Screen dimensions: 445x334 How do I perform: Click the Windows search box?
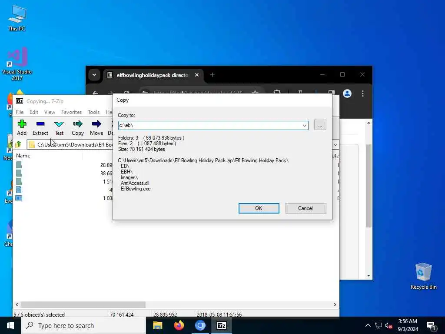(x=83, y=325)
